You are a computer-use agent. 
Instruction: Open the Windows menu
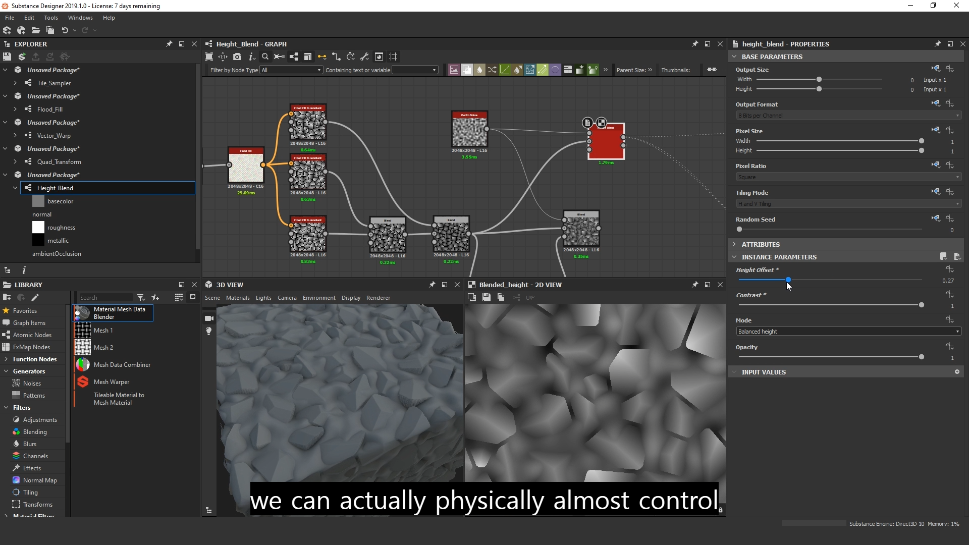(x=80, y=18)
